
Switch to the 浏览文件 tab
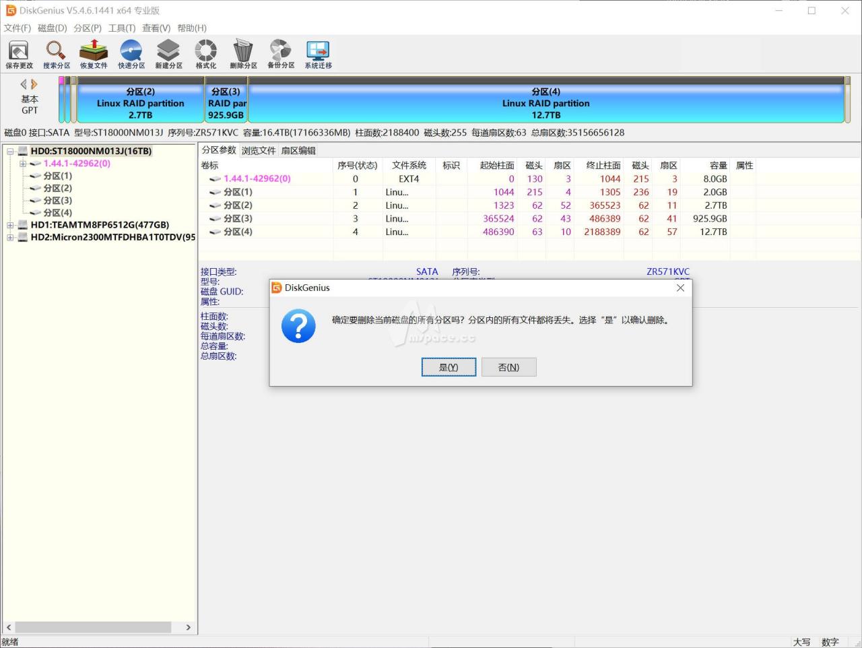(259, 150)
